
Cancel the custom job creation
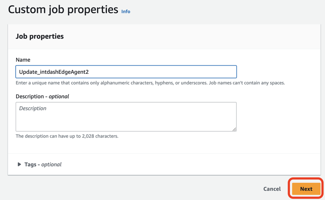[272, 189]
